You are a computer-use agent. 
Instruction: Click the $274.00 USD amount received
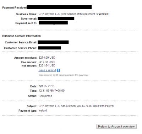pyautogui.click(x=47, y=58)
